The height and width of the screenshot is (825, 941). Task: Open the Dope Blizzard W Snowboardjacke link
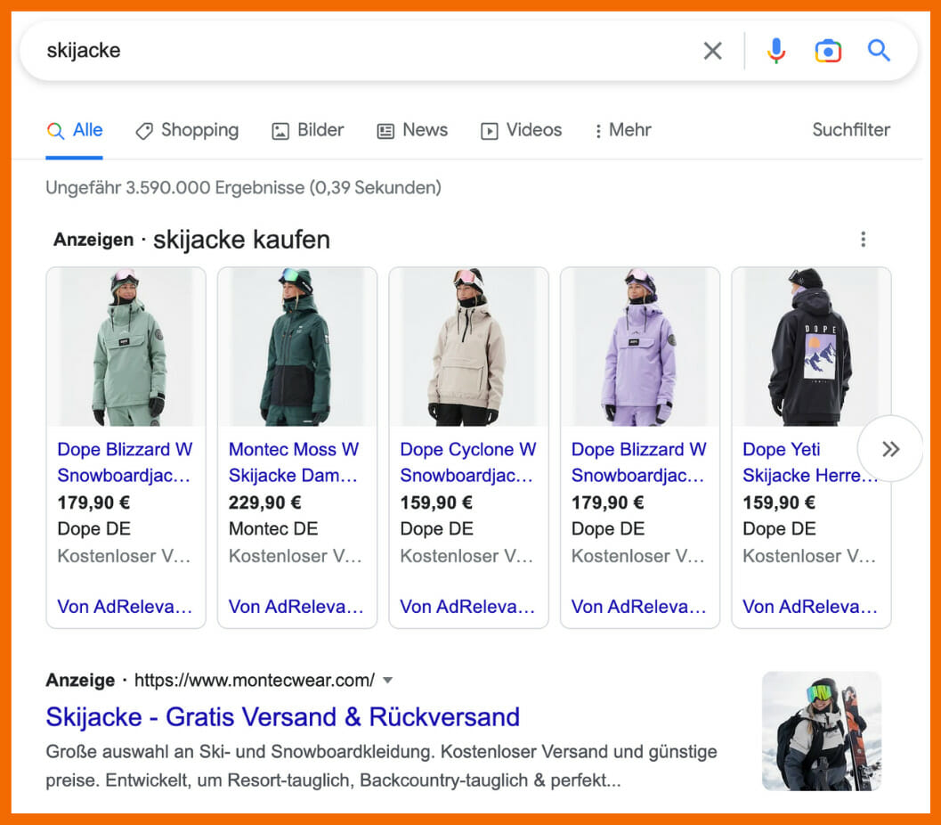[124, 462]
